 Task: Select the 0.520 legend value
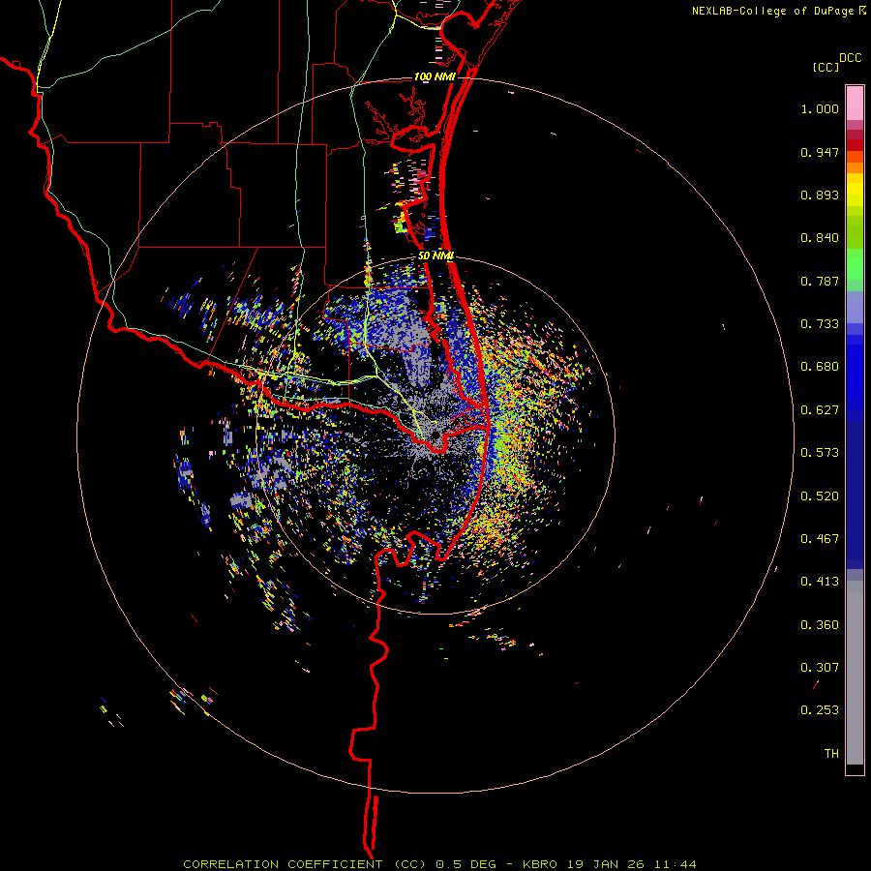(820, 496)
